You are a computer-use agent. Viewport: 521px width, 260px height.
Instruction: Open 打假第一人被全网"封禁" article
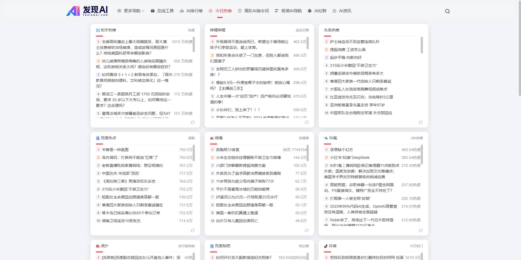(x=350, y=198)
